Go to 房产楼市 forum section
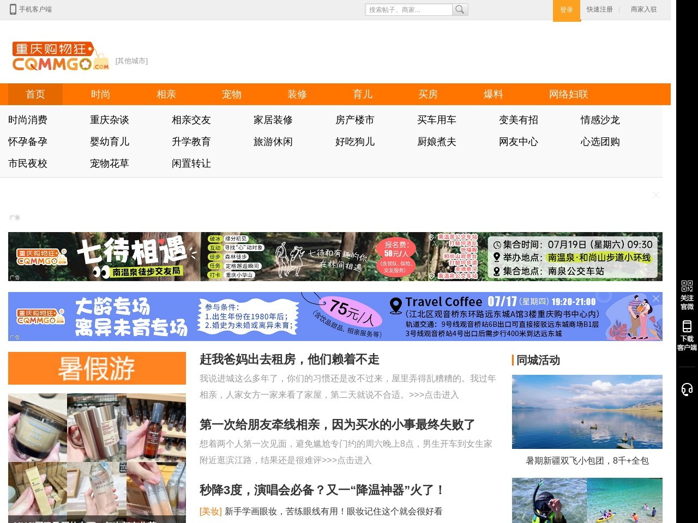The height and width of the screenshot is (523, 698). 355,120
